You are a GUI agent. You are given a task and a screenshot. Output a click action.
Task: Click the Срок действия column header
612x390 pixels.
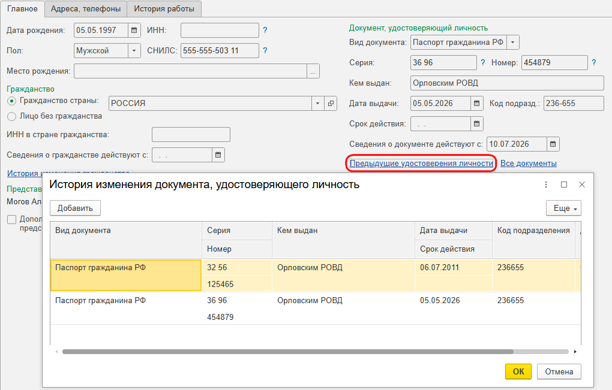coord(454,249)
